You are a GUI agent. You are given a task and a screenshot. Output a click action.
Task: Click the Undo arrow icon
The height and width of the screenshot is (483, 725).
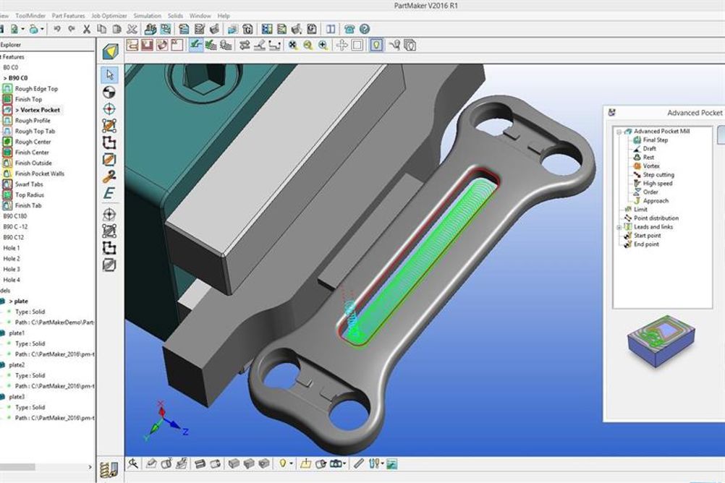pyautogui.click(x=57, y=29)
